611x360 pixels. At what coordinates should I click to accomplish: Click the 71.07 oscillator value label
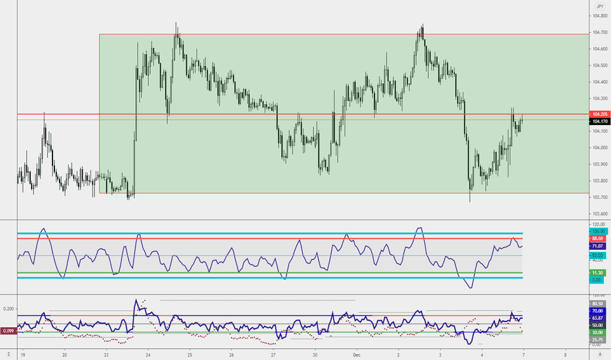tap(597, 246)
